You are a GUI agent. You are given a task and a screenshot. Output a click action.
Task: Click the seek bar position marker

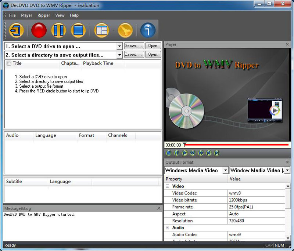185,144
